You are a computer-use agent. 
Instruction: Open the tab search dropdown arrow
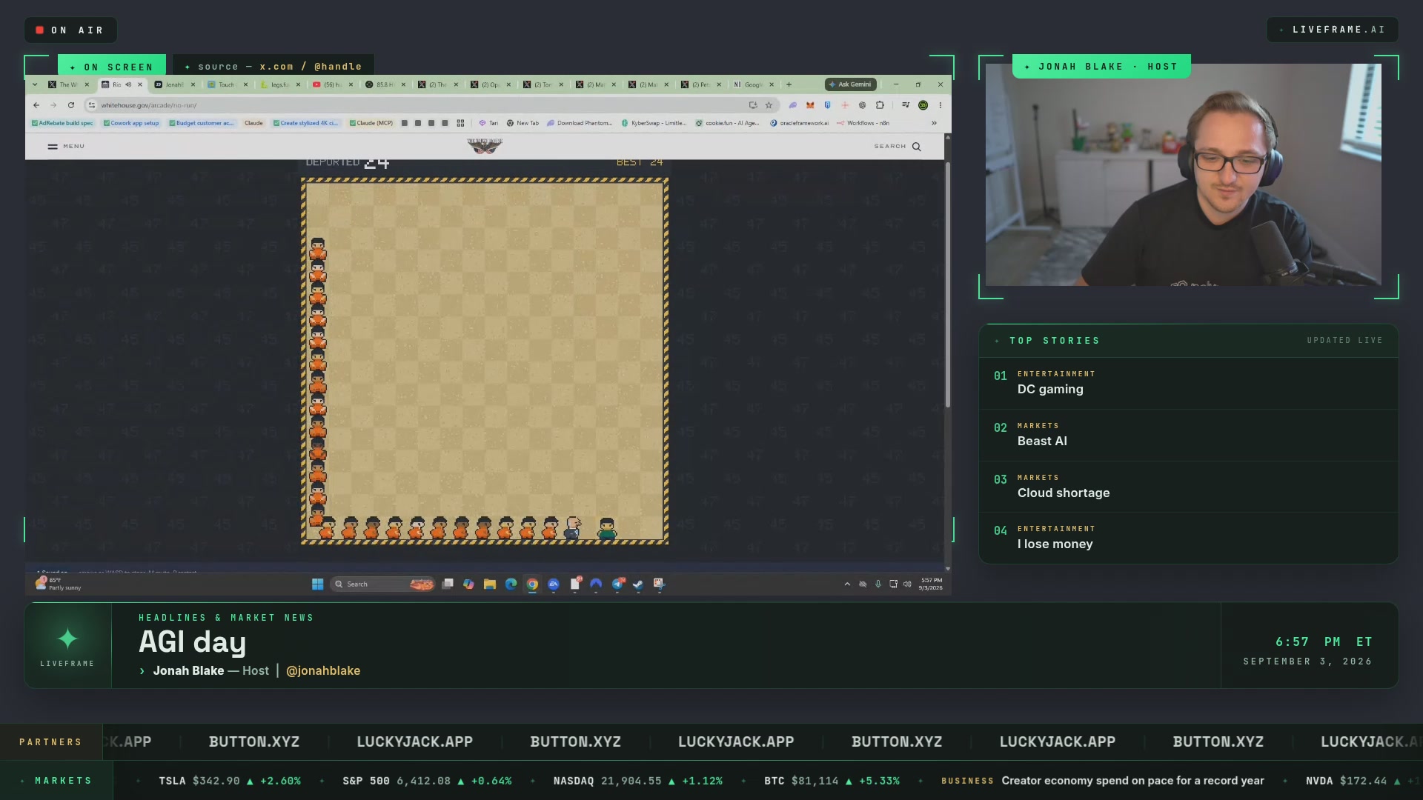coord(35,84)
